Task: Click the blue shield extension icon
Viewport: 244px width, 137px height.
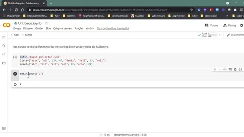Action: (199, 10)
